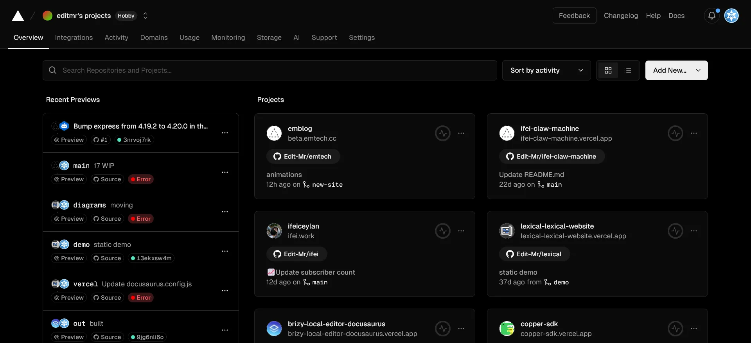The width and height of the screenshot is (751, 343).
Task: Open deployment 3nrvoj7rk badge
Action: (134, 140)
